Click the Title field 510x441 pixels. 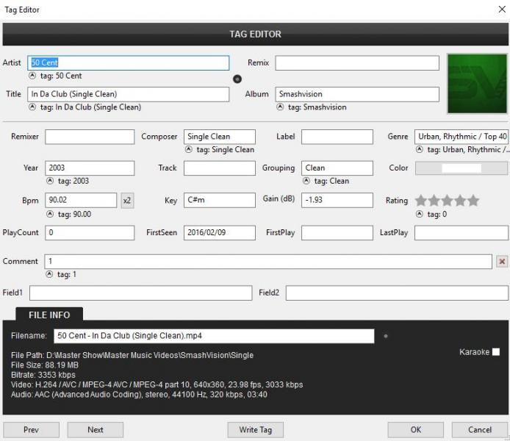[129, 94]
